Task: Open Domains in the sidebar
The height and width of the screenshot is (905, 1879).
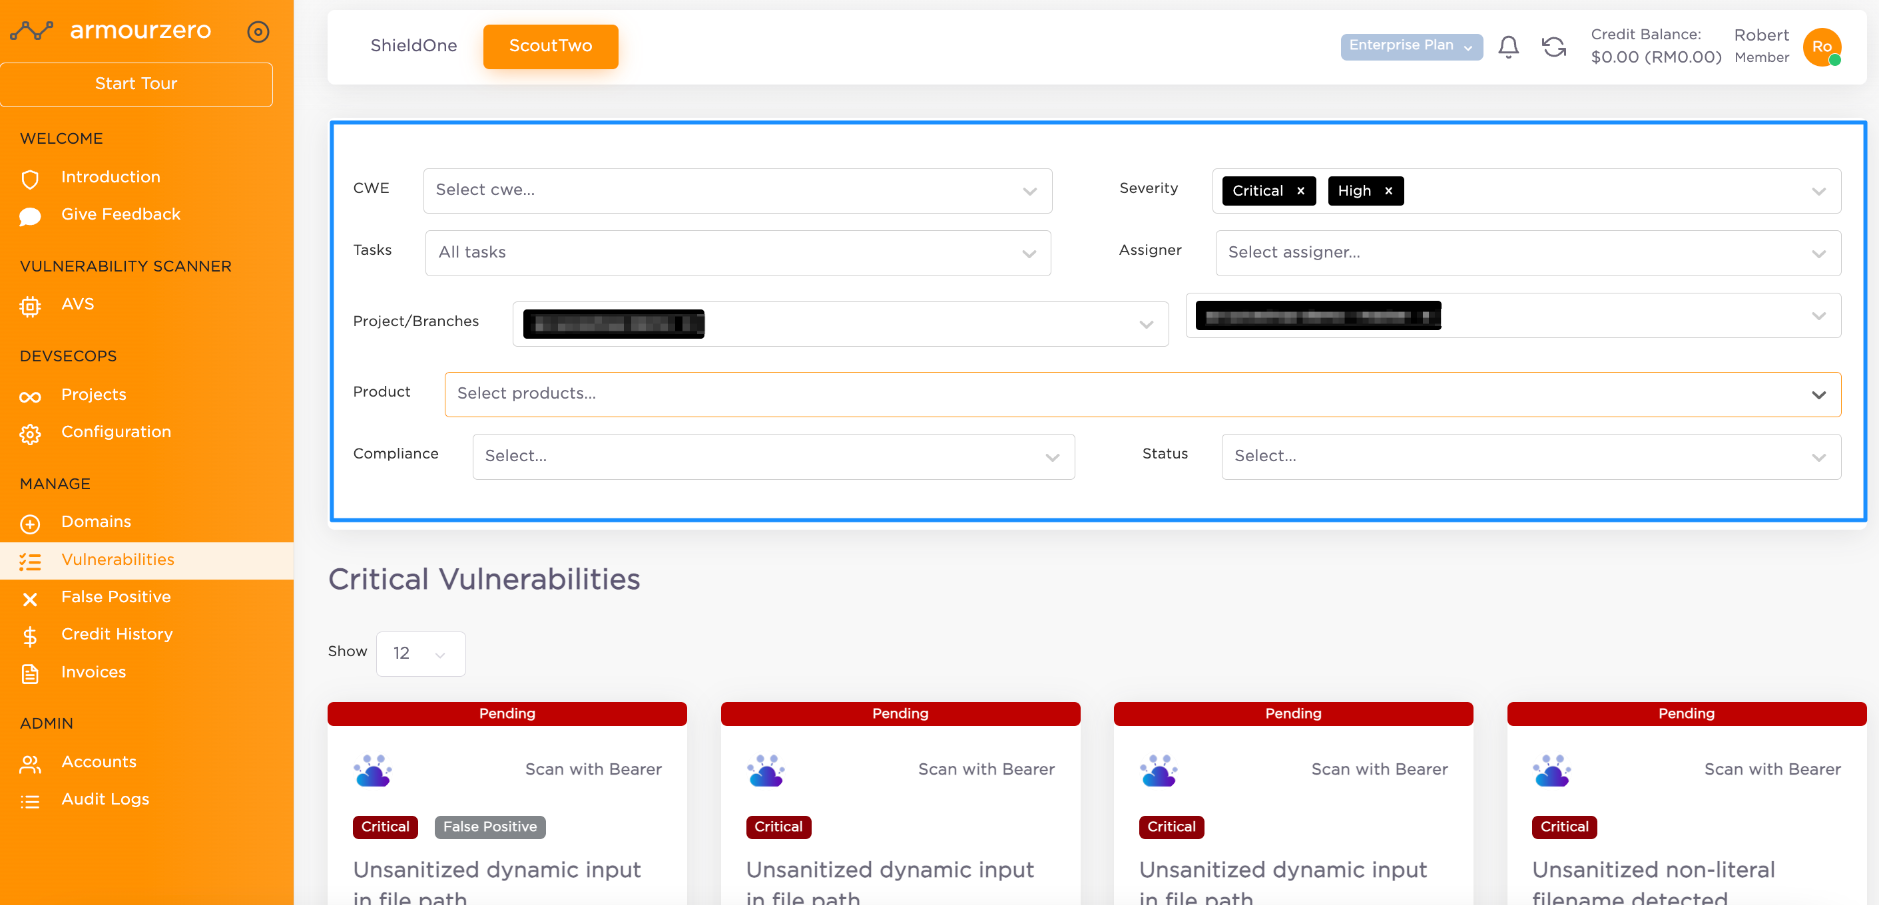Action: coord(96,522)
